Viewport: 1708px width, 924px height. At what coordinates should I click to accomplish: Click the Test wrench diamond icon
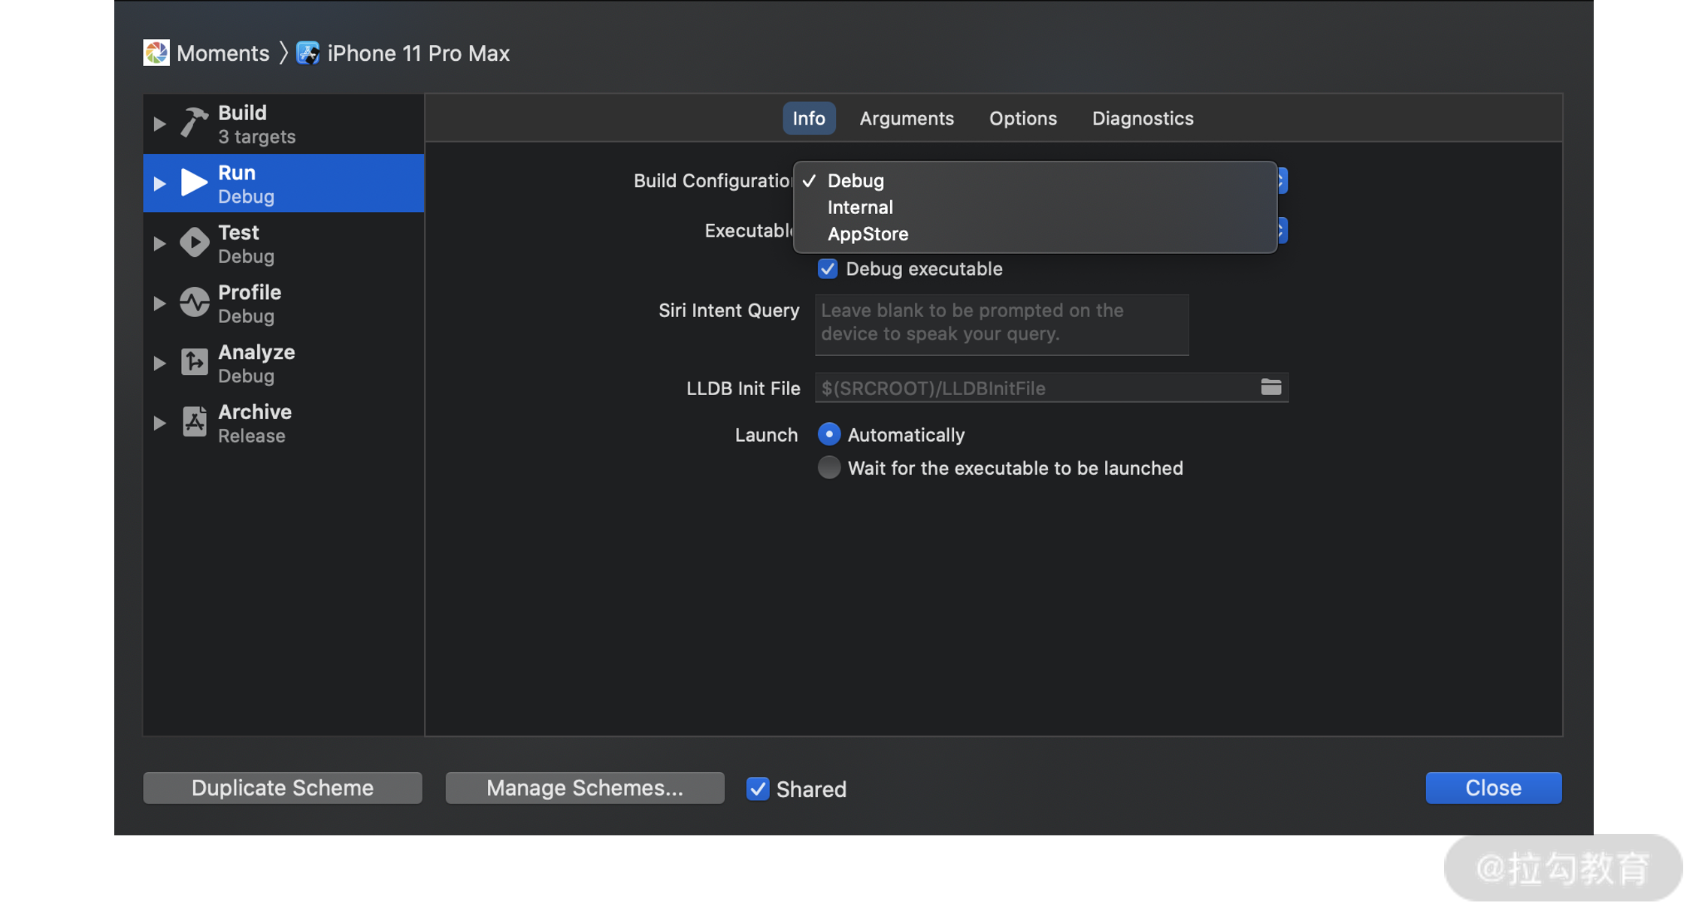194,243
